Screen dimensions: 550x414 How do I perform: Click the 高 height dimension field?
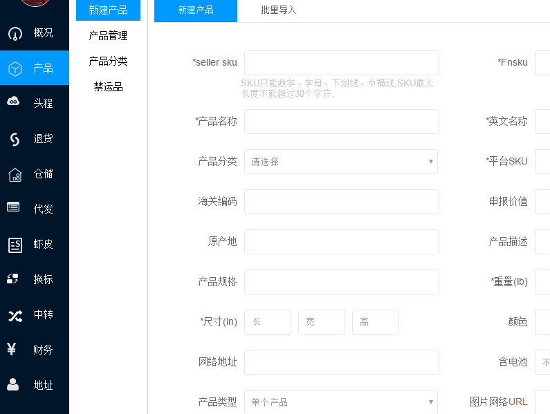[x=376, y=322]
